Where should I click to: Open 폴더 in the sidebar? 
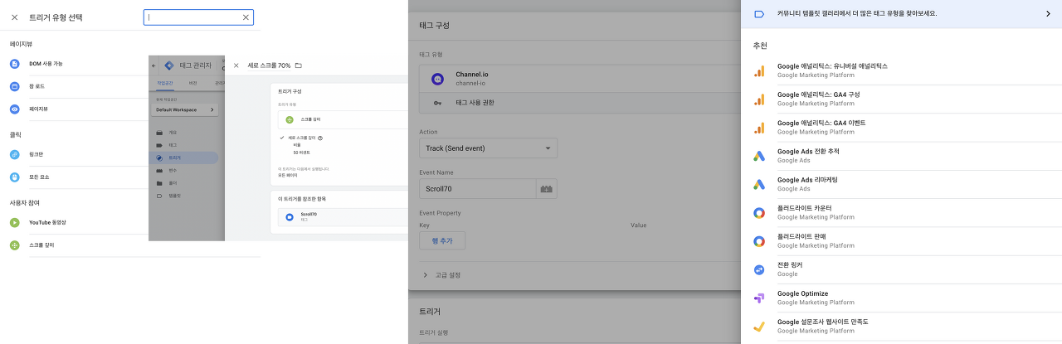(173, 182)
